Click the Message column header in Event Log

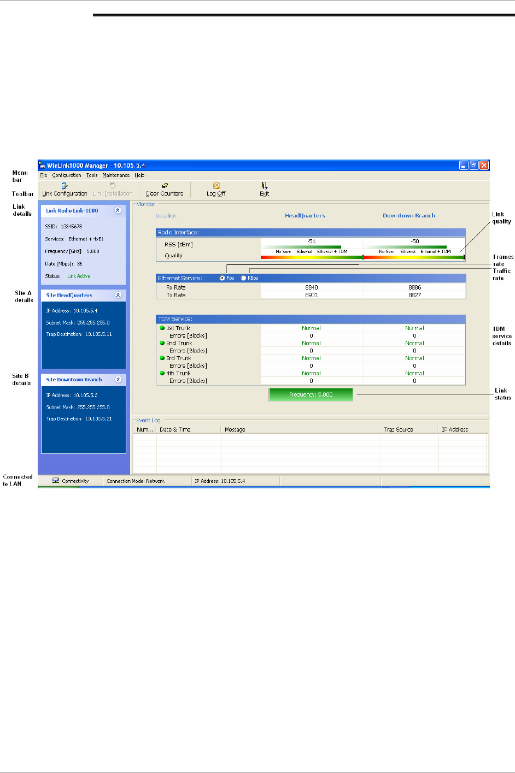coord(301,429)
